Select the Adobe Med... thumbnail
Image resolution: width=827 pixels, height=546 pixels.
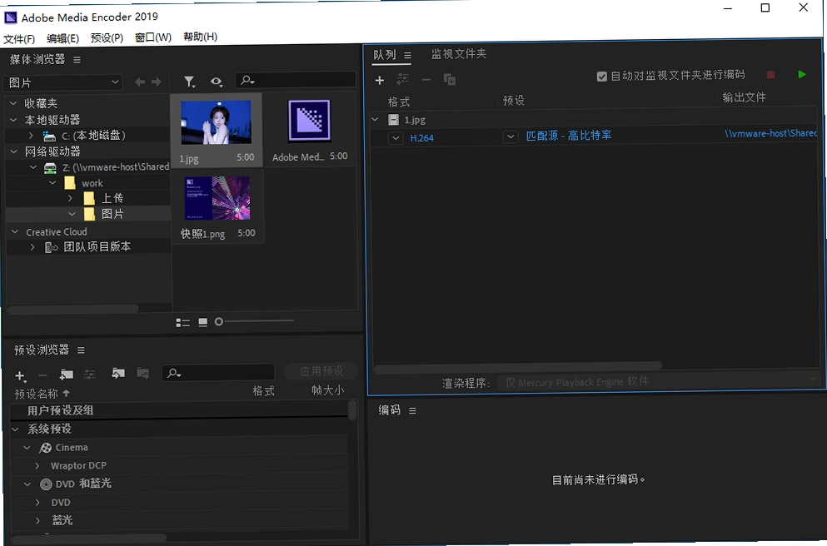click(x=310, y=130)
